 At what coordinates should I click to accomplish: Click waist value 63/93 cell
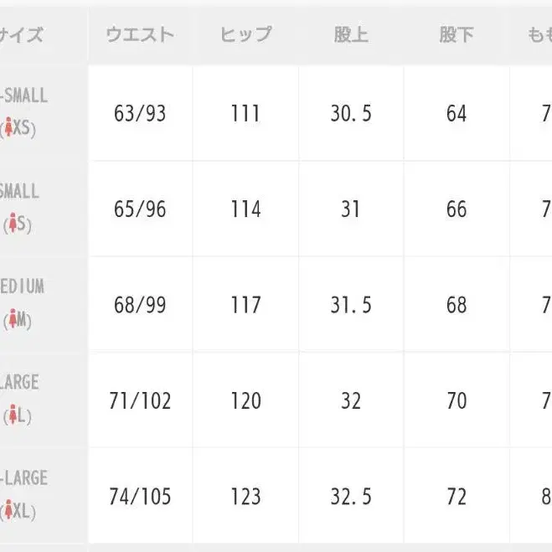click(x=140, y=113)
